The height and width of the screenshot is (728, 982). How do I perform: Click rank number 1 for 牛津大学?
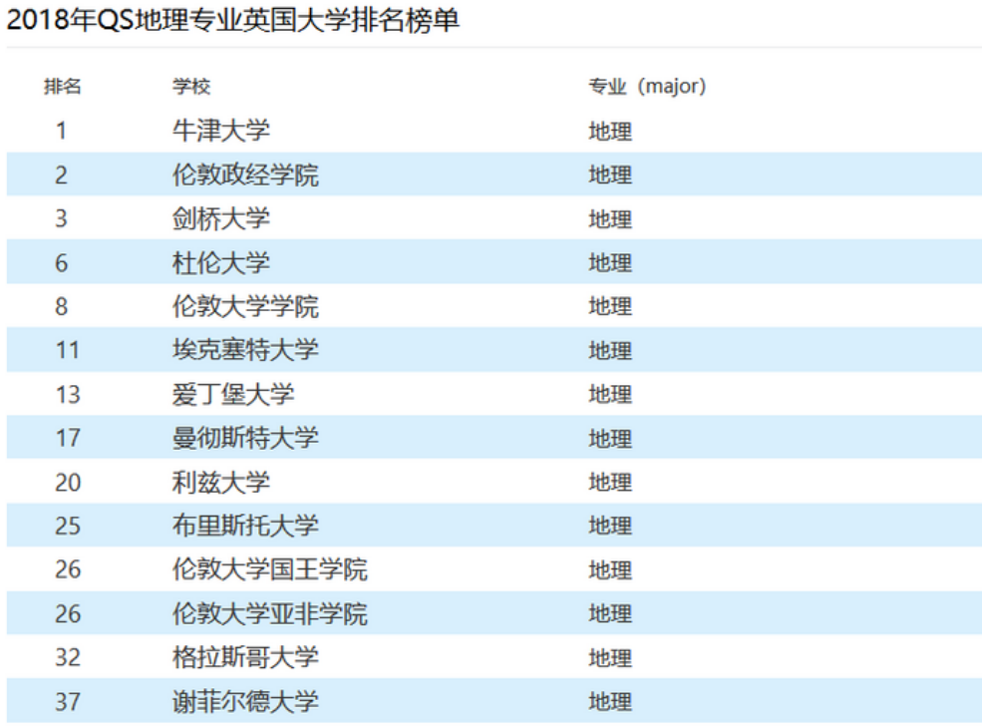coord(61,131)
